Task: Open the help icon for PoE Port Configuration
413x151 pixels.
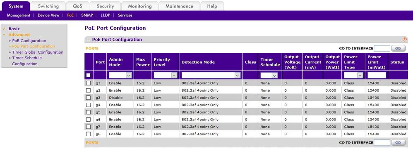Action: [405, 40]
